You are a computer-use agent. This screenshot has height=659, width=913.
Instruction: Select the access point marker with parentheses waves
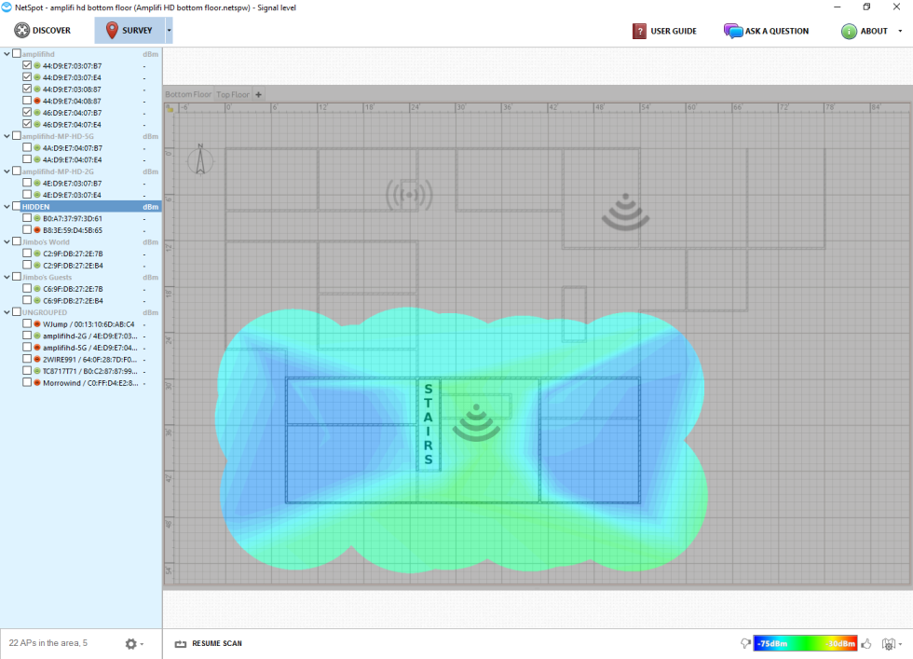(x=409, y=195)
